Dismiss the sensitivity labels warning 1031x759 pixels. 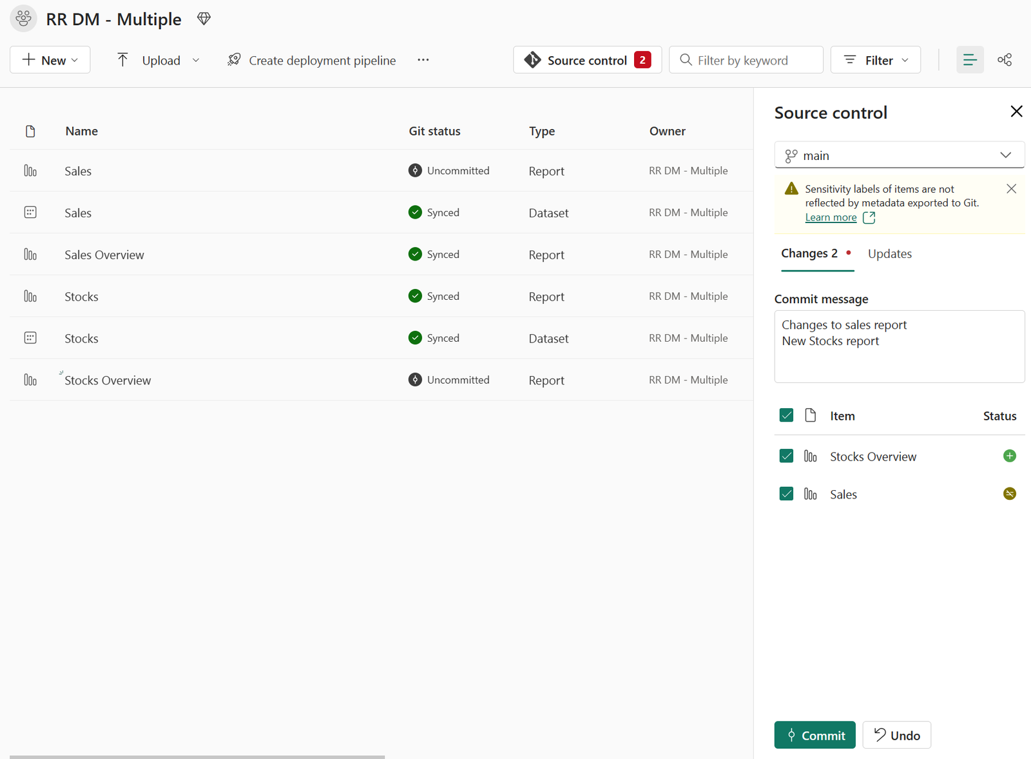coord(1012,189)
